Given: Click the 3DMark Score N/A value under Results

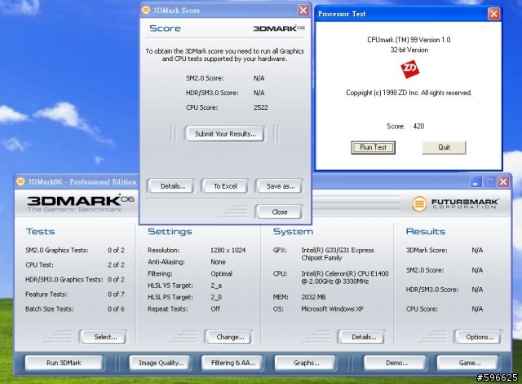Looking at the screenshot, I should click(x=477, y=250).
